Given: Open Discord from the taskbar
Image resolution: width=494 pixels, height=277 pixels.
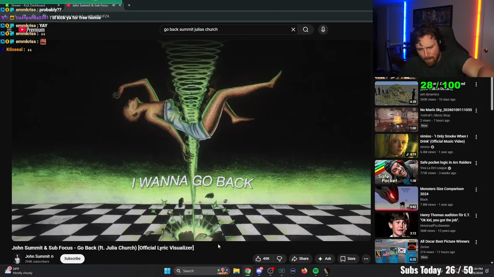Looking at the screenshot, I should tap(259, 271).
